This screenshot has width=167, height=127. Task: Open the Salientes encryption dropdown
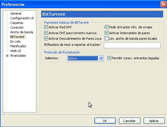[101, 58]
